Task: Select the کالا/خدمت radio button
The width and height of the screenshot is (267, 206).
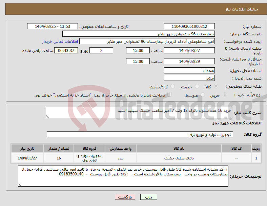Action: [x=173, y=86]
